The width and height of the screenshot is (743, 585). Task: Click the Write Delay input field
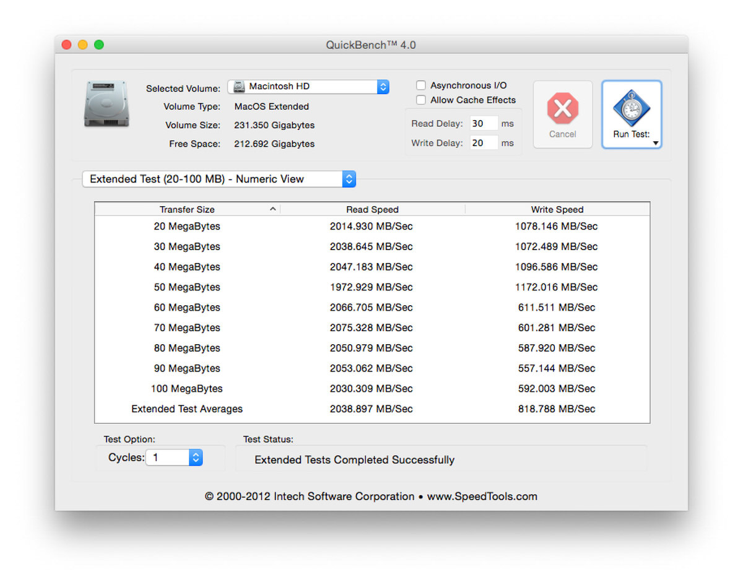coord(484,143)
